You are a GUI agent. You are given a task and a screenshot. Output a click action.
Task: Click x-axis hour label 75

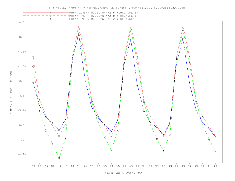click(196, 166)
